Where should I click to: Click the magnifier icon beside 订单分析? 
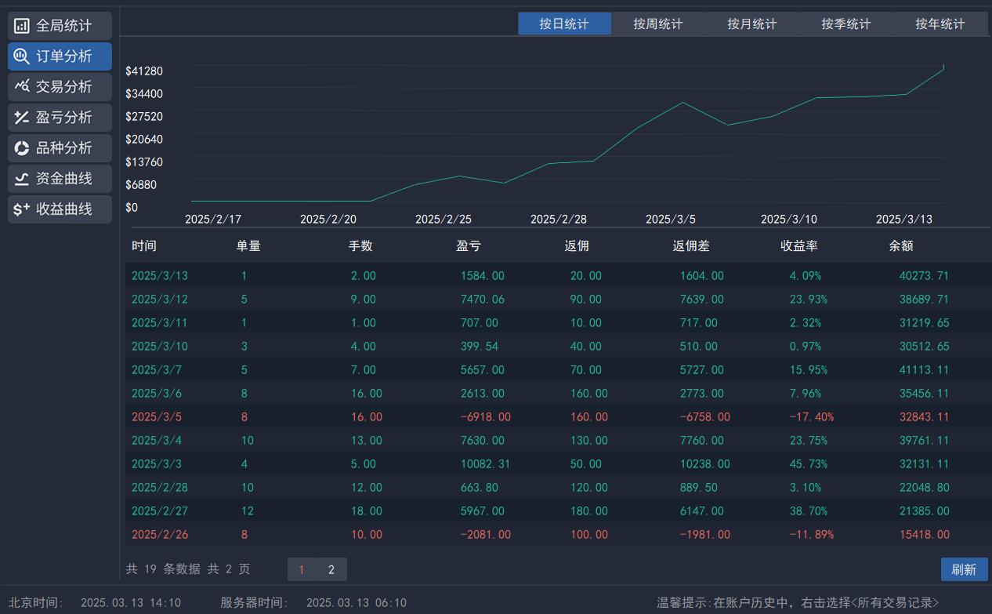22,56
